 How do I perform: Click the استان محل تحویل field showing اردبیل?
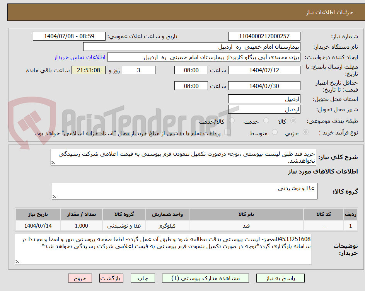(x=264, y=99)
